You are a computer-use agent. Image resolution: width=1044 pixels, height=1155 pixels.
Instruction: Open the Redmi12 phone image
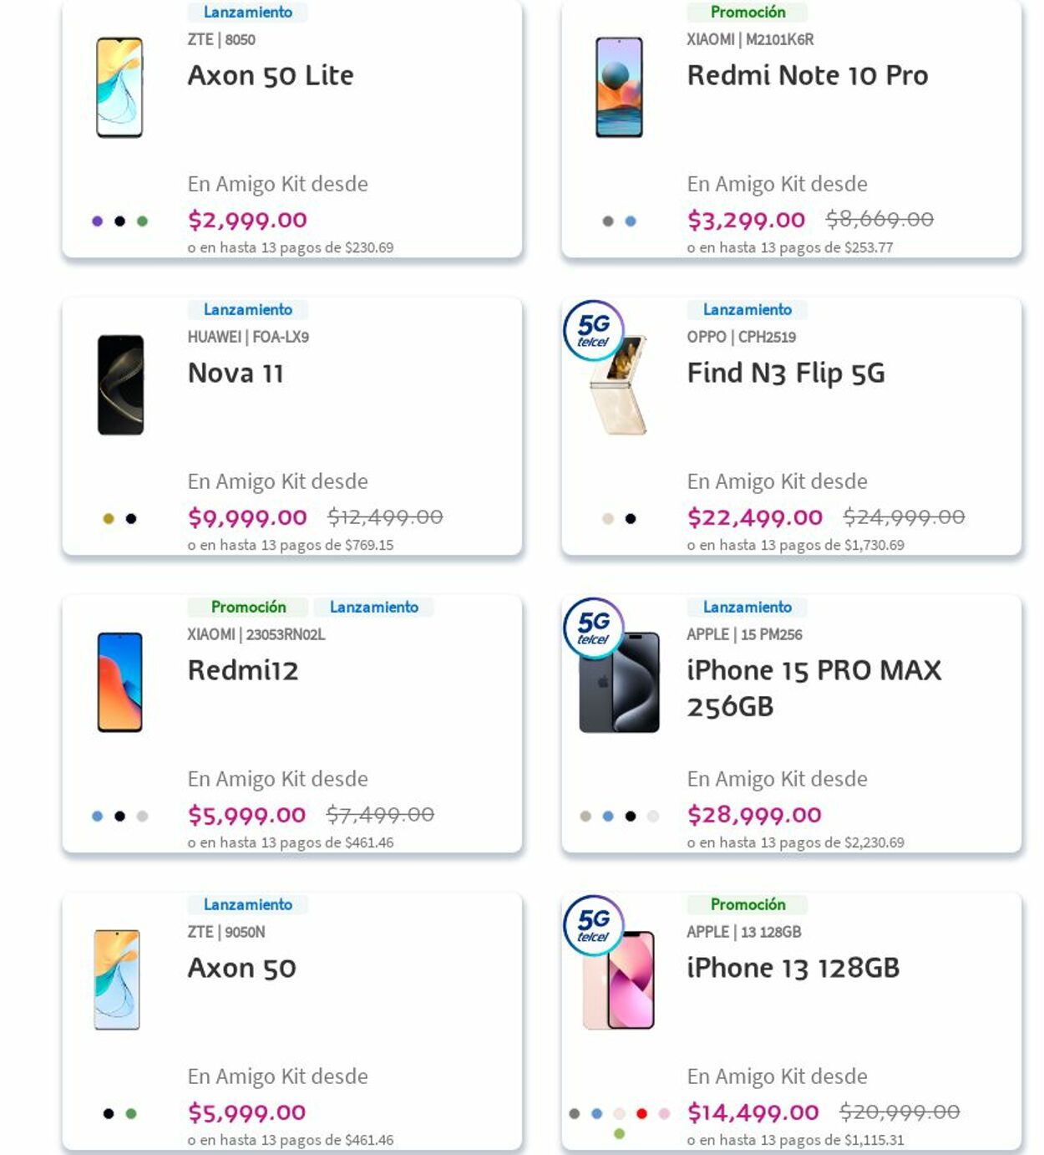click(x=119, y=683)
